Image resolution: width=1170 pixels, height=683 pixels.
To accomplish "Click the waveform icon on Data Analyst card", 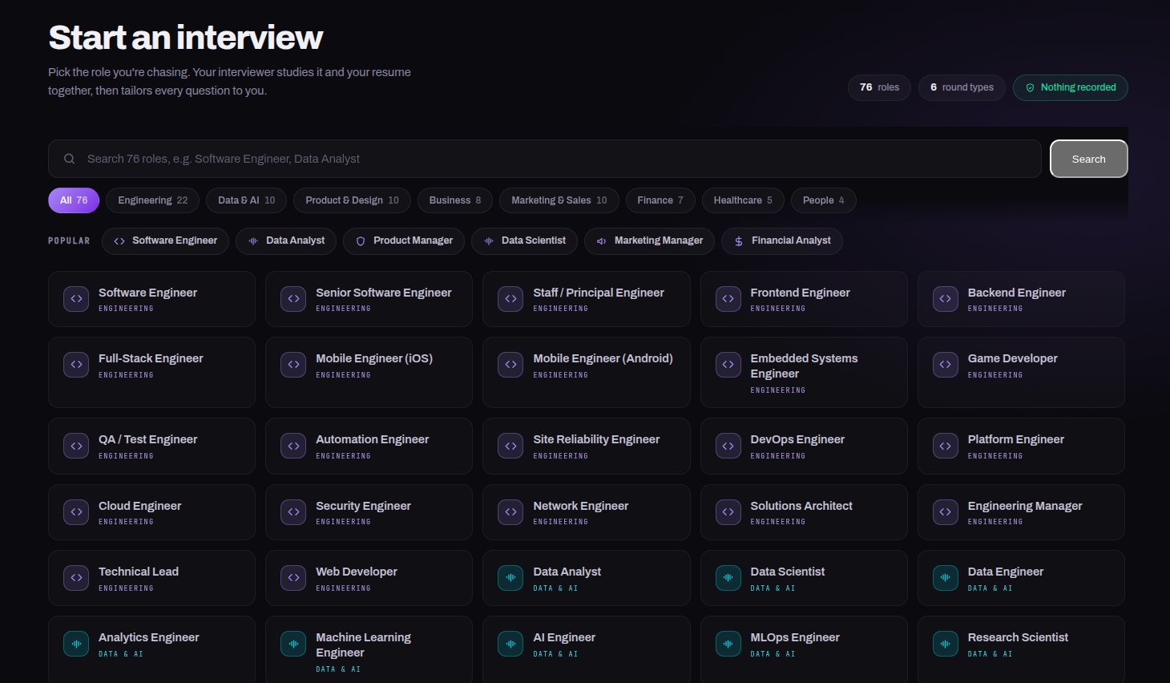I will (x=510, y=578).
